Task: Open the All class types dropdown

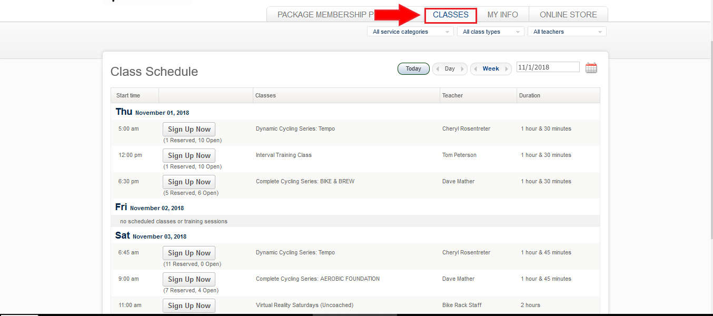Action: pyautogui.click(x=490, y=32)
